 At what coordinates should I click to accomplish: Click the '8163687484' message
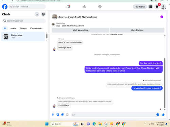pyautogui.click(x=64, y=105)
